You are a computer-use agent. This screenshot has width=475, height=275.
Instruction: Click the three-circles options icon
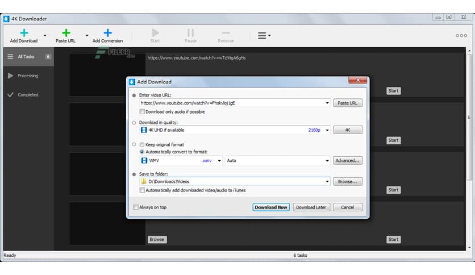tap(461, 35)
